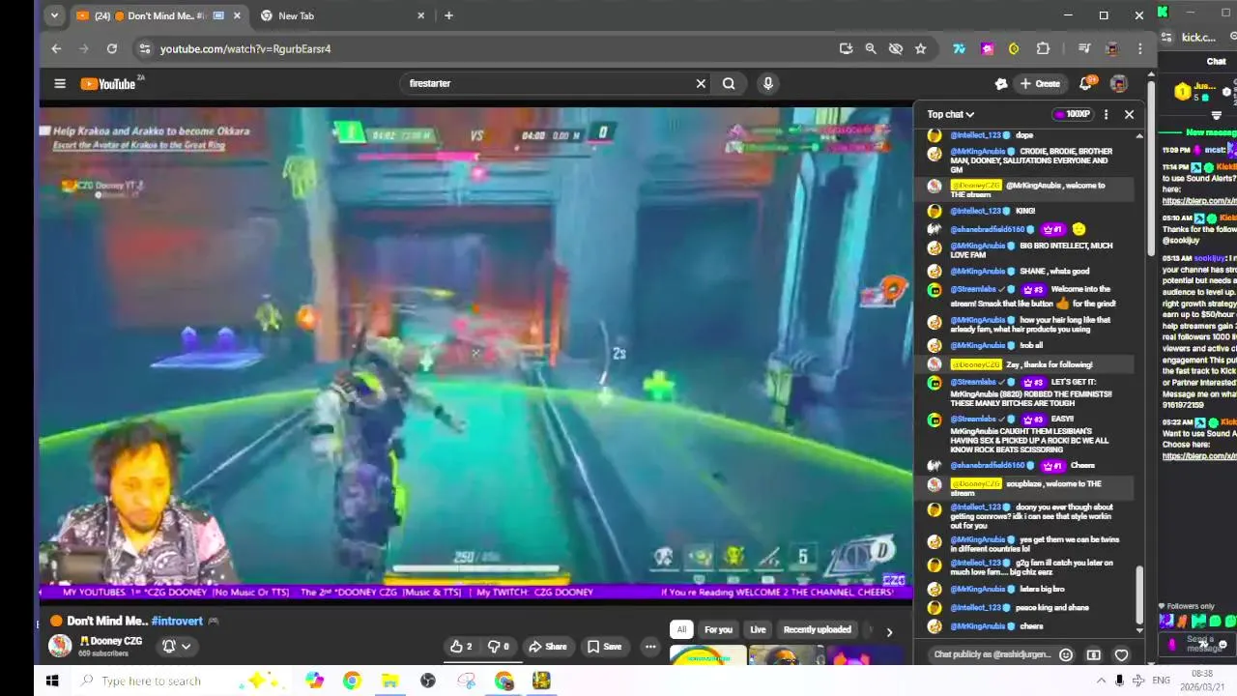The height and width of the screenshot is (696, 1237).
Task: Click the Windows taskbar search box
Action: (x=181, y=681)
